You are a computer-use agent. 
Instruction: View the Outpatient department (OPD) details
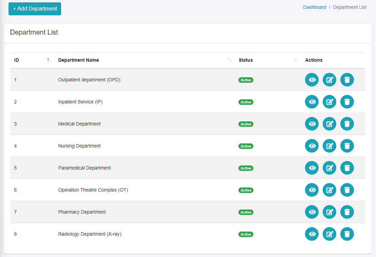311,80
